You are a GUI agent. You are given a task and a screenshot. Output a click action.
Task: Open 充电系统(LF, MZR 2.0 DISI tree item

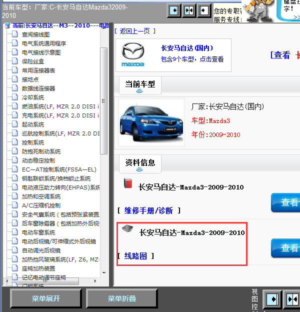click(60, 115)
